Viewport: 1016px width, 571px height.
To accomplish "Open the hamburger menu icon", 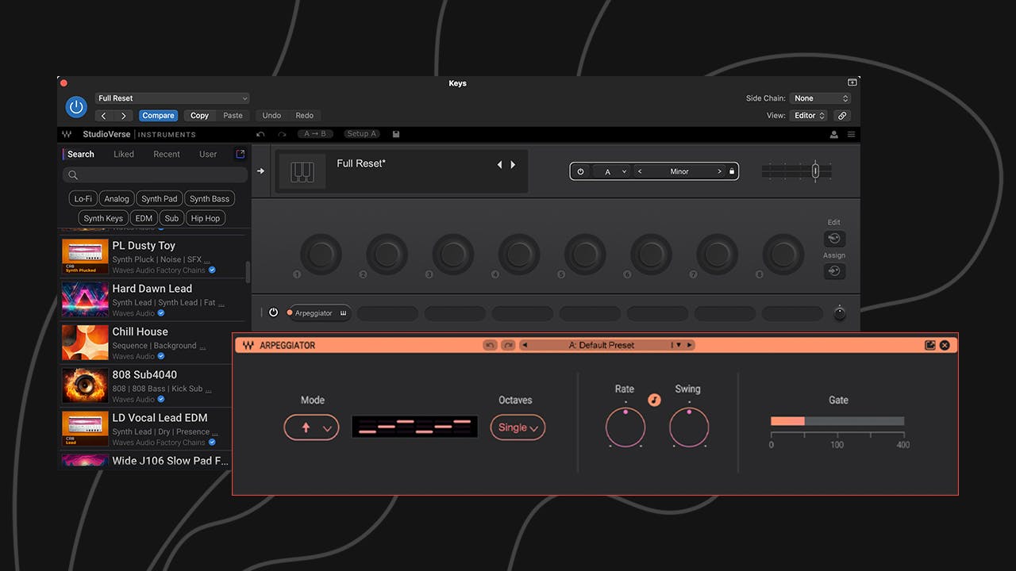I will tap(851, 135).
